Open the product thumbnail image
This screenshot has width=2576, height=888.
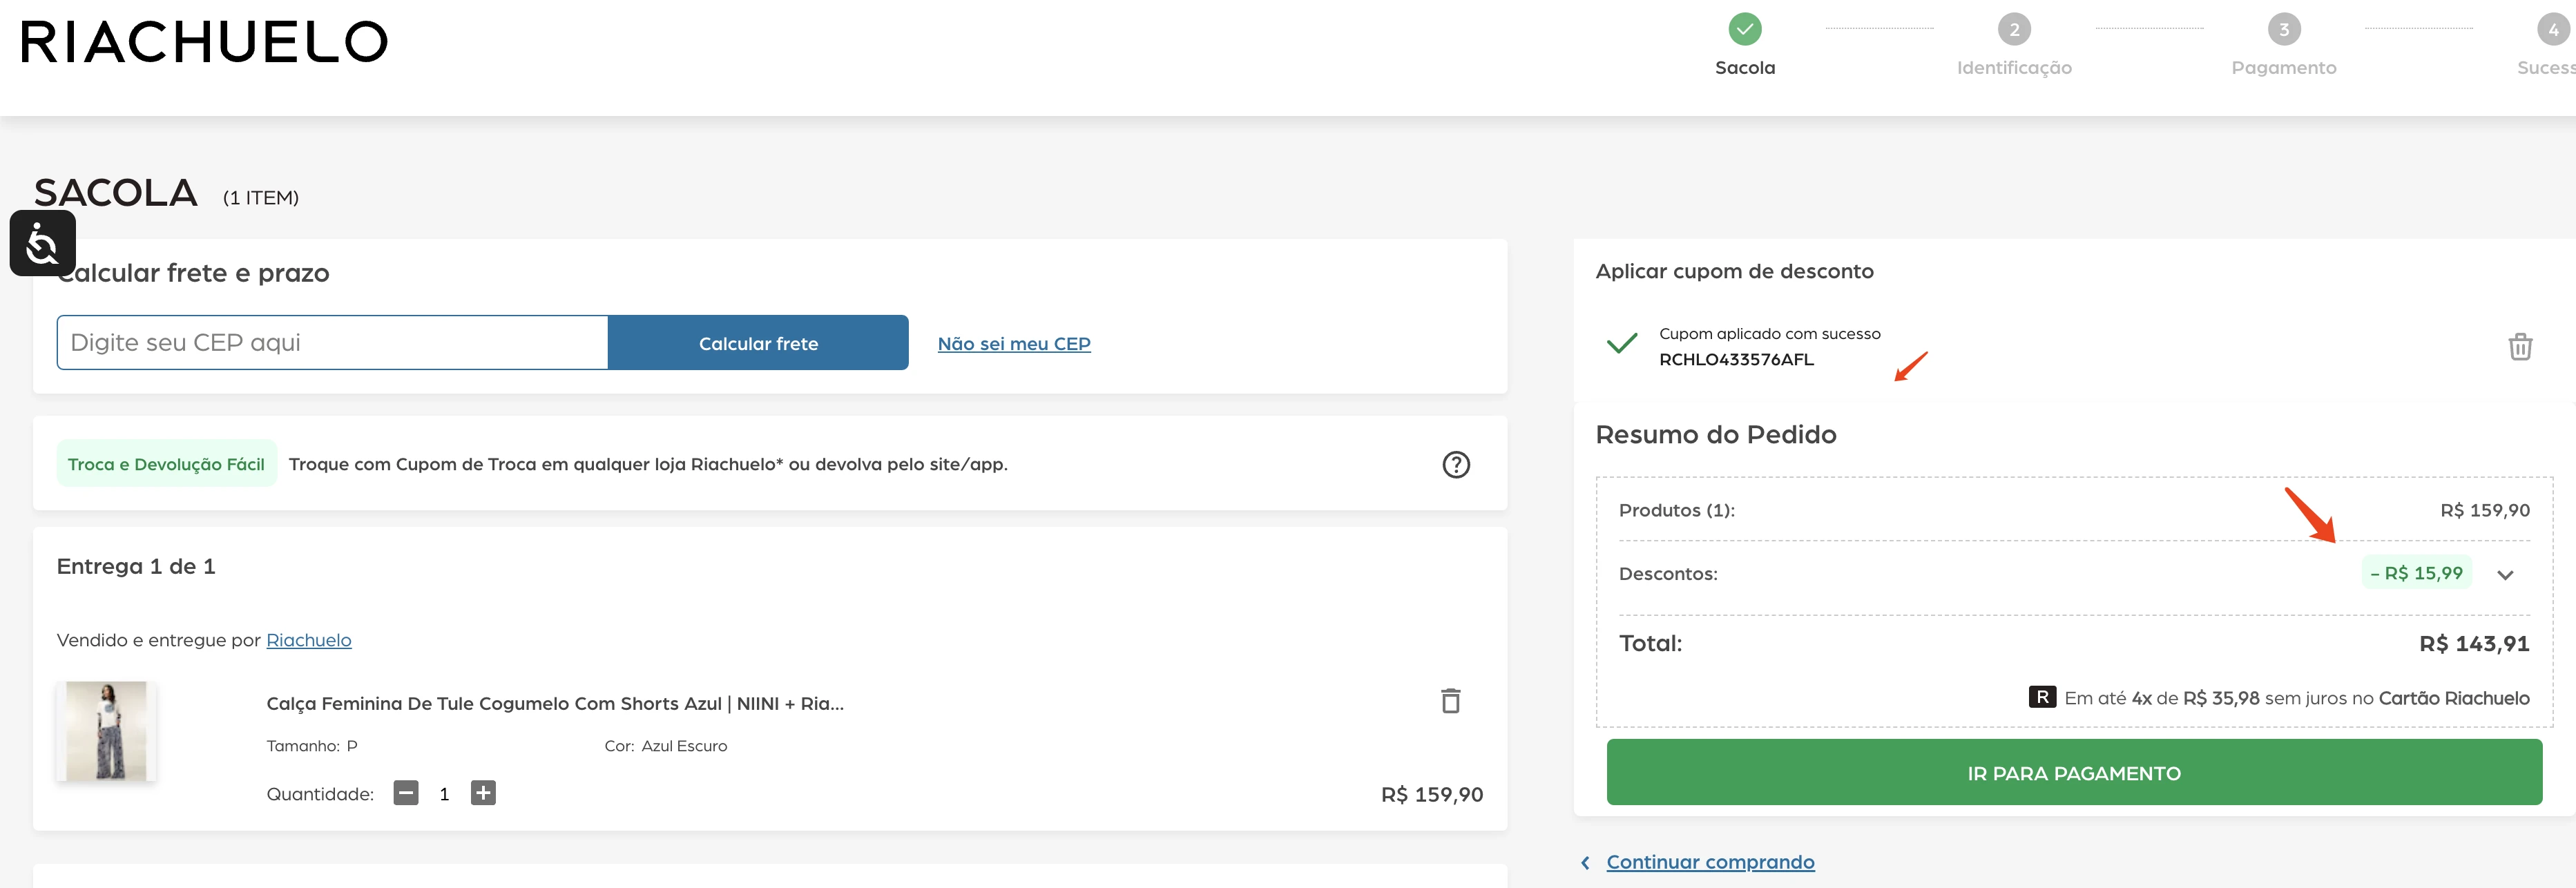106,731
